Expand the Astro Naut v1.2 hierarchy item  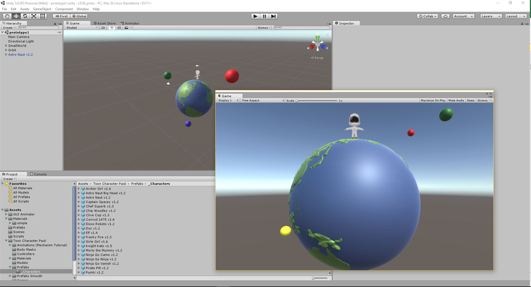click(6, 55)
